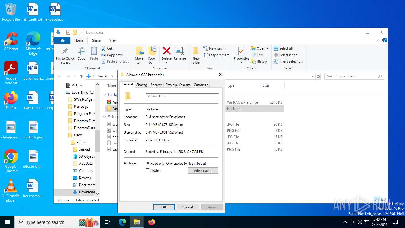Collapse the Today file group

tap(105, 95)
